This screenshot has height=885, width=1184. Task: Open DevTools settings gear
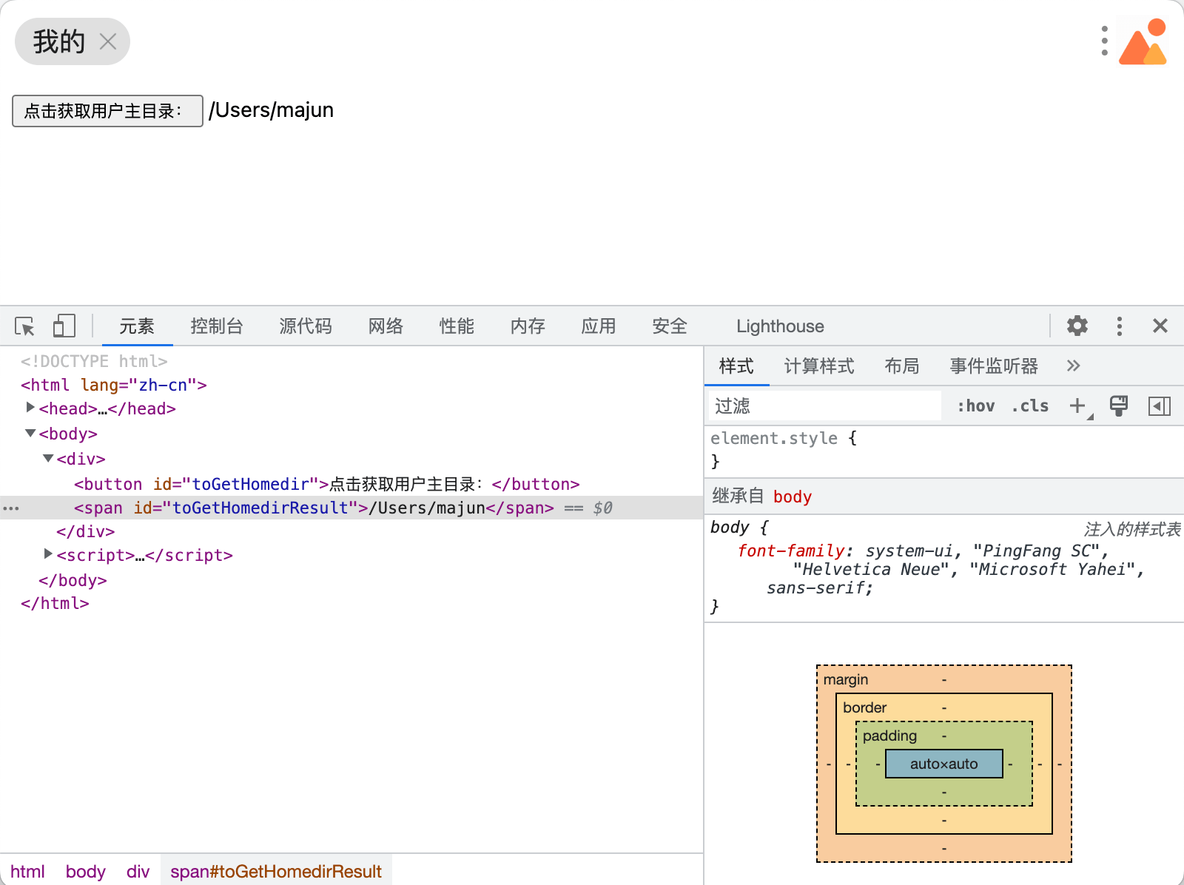pos(1077,326)
